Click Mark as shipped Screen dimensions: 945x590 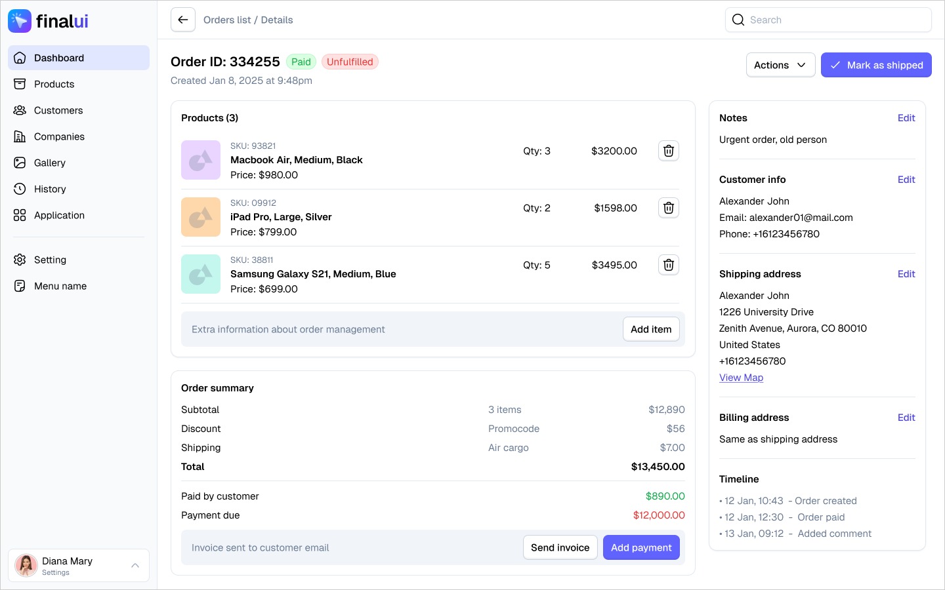(x=876, y=65)
